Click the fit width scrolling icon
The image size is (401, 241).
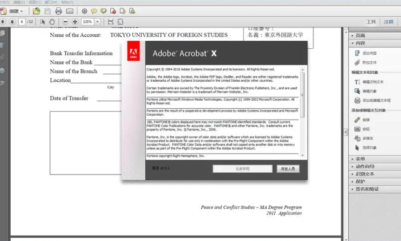[111, 22]
